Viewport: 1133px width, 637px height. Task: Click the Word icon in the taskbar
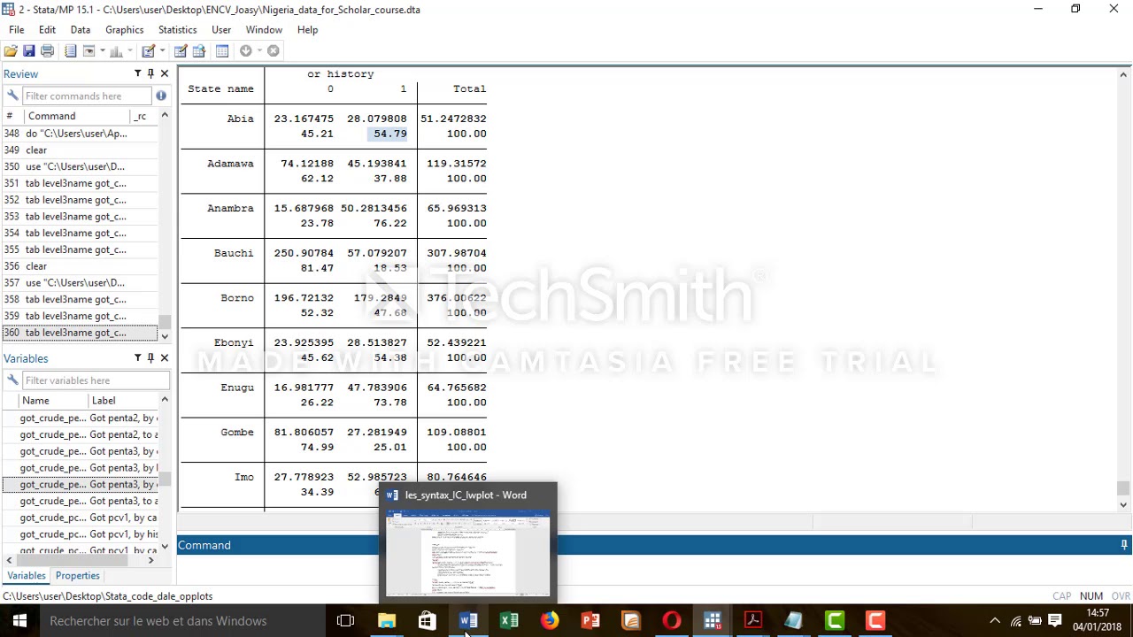click(468, 621)
